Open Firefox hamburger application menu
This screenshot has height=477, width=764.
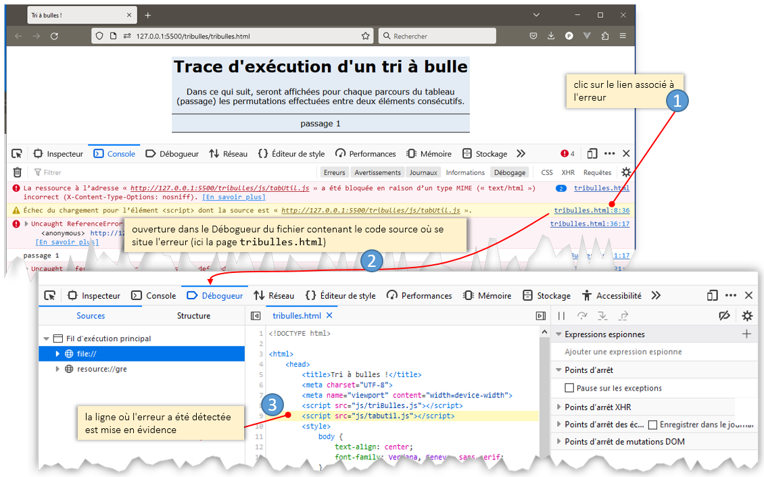tap(622, 36)
